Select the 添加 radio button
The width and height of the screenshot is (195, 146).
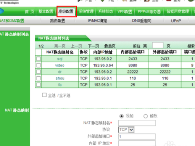121,116
